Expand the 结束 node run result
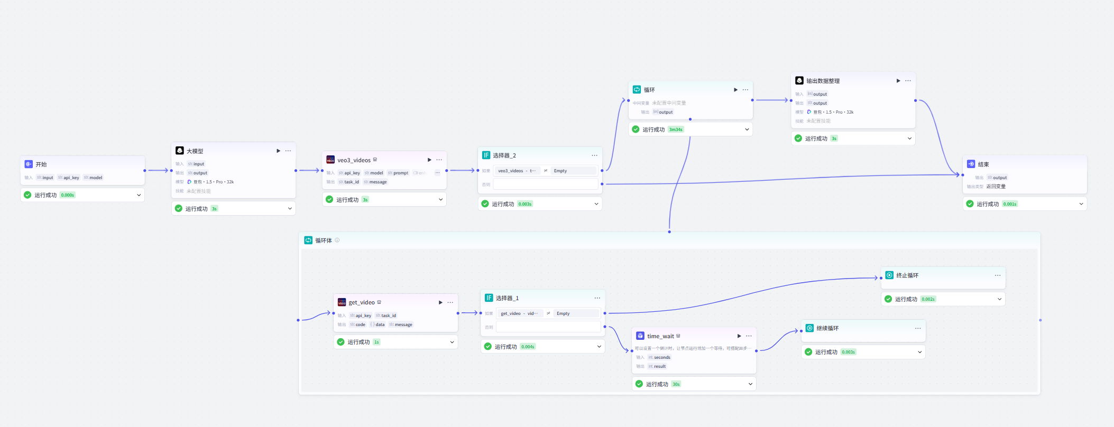The height and width of the screenshot is (427, 1114). (1081, 204)
